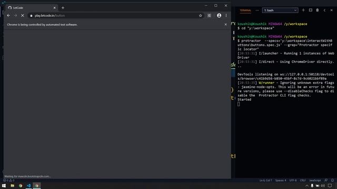
Task: Open the Windows Action Center
Action: coord(330,185)
